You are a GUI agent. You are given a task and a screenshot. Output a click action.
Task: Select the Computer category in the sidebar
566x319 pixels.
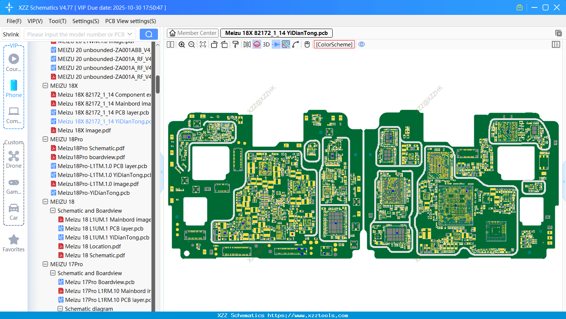(x=14, y=115)
